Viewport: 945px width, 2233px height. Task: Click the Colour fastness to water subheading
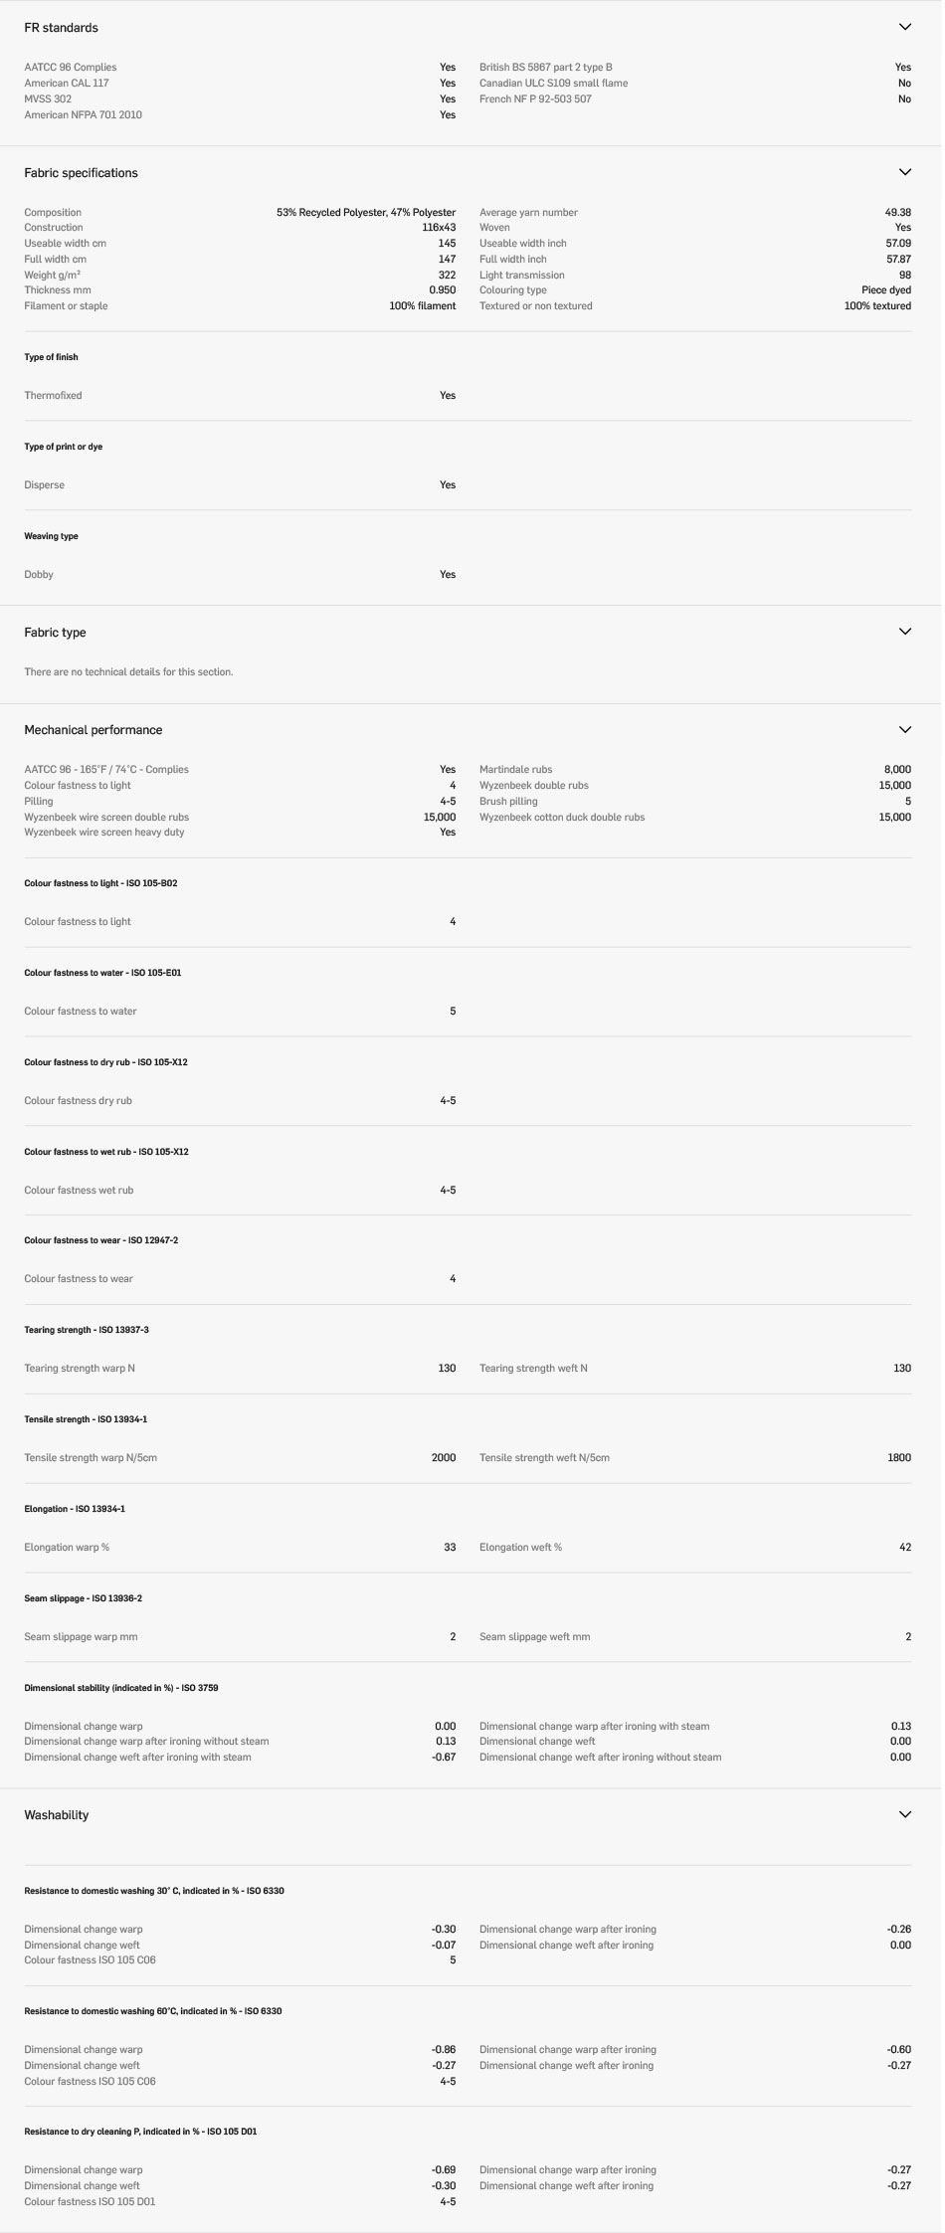coord(102,973)
